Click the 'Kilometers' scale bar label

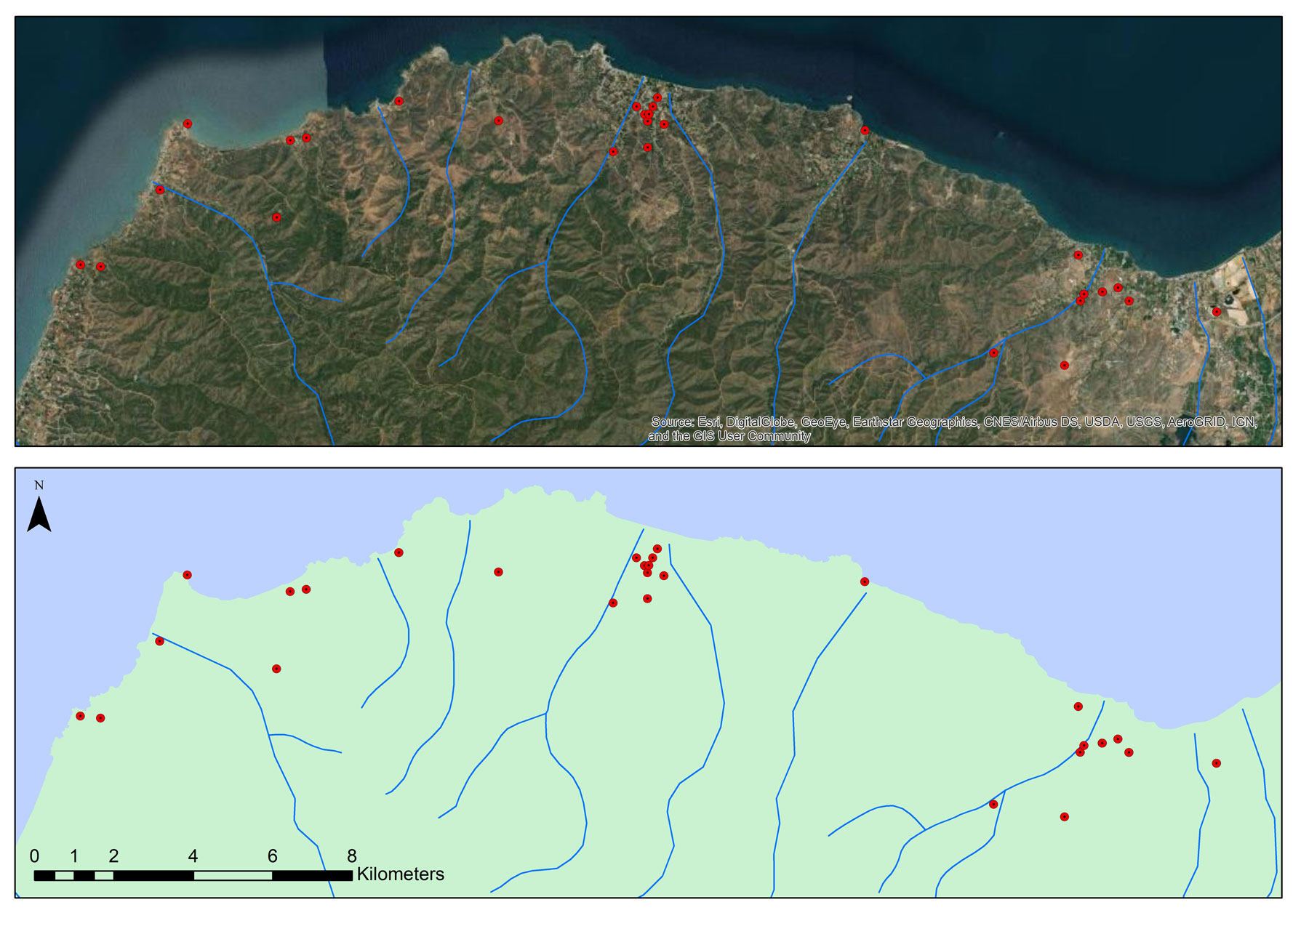click(400, 874)
